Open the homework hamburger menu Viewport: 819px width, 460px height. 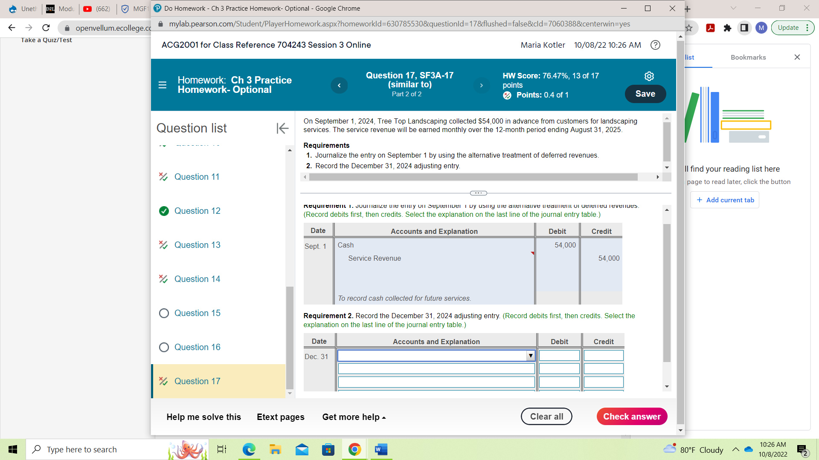point(163,85)
